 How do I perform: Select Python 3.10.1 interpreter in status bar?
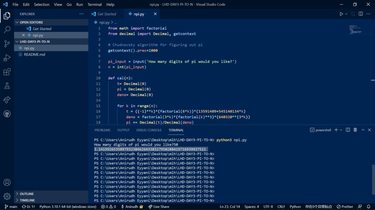pos(68,207)
